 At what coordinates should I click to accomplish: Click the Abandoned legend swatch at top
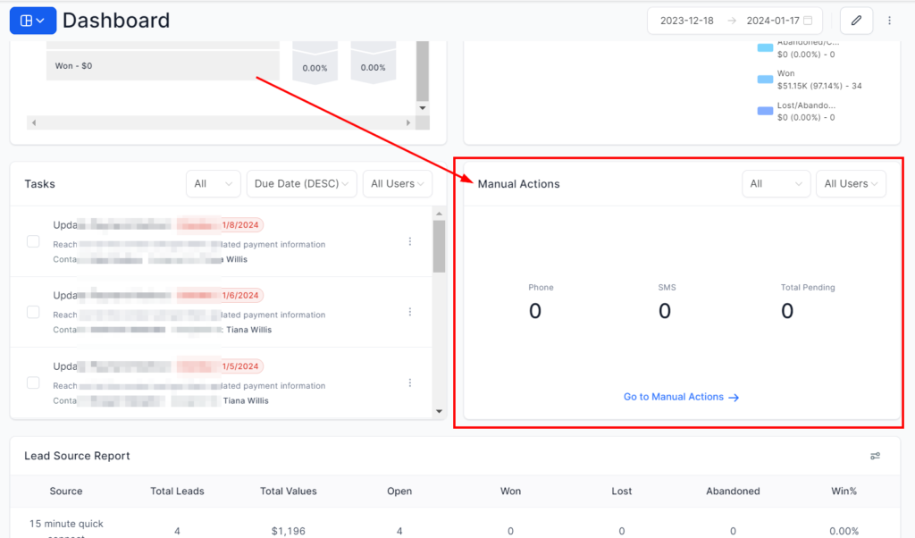(x=765, y=48)
